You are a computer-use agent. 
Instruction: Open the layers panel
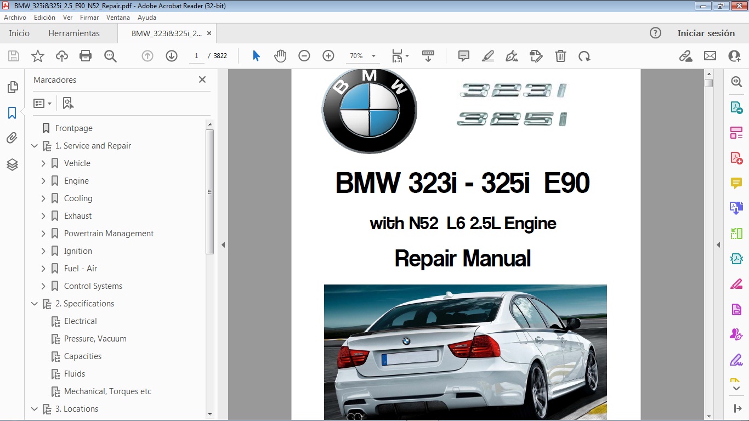click(12, 164)
